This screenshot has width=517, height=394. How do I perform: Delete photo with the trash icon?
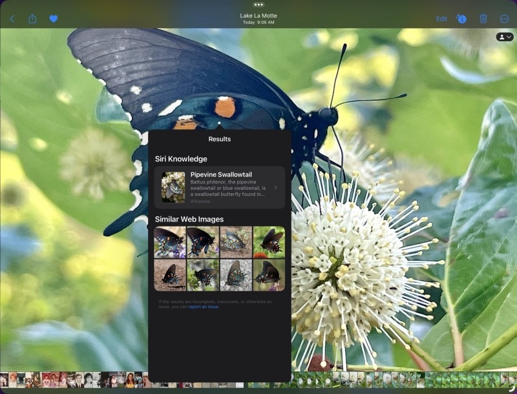click(x=483, y=19)
